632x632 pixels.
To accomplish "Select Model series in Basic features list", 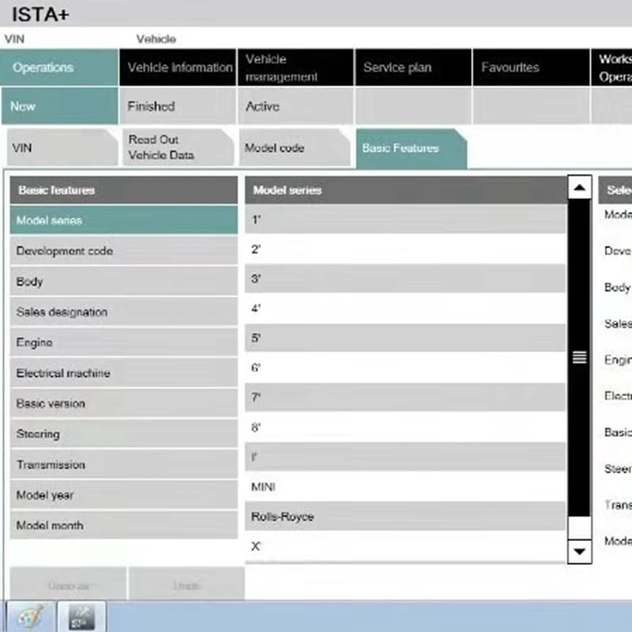I will coord(124,220).
